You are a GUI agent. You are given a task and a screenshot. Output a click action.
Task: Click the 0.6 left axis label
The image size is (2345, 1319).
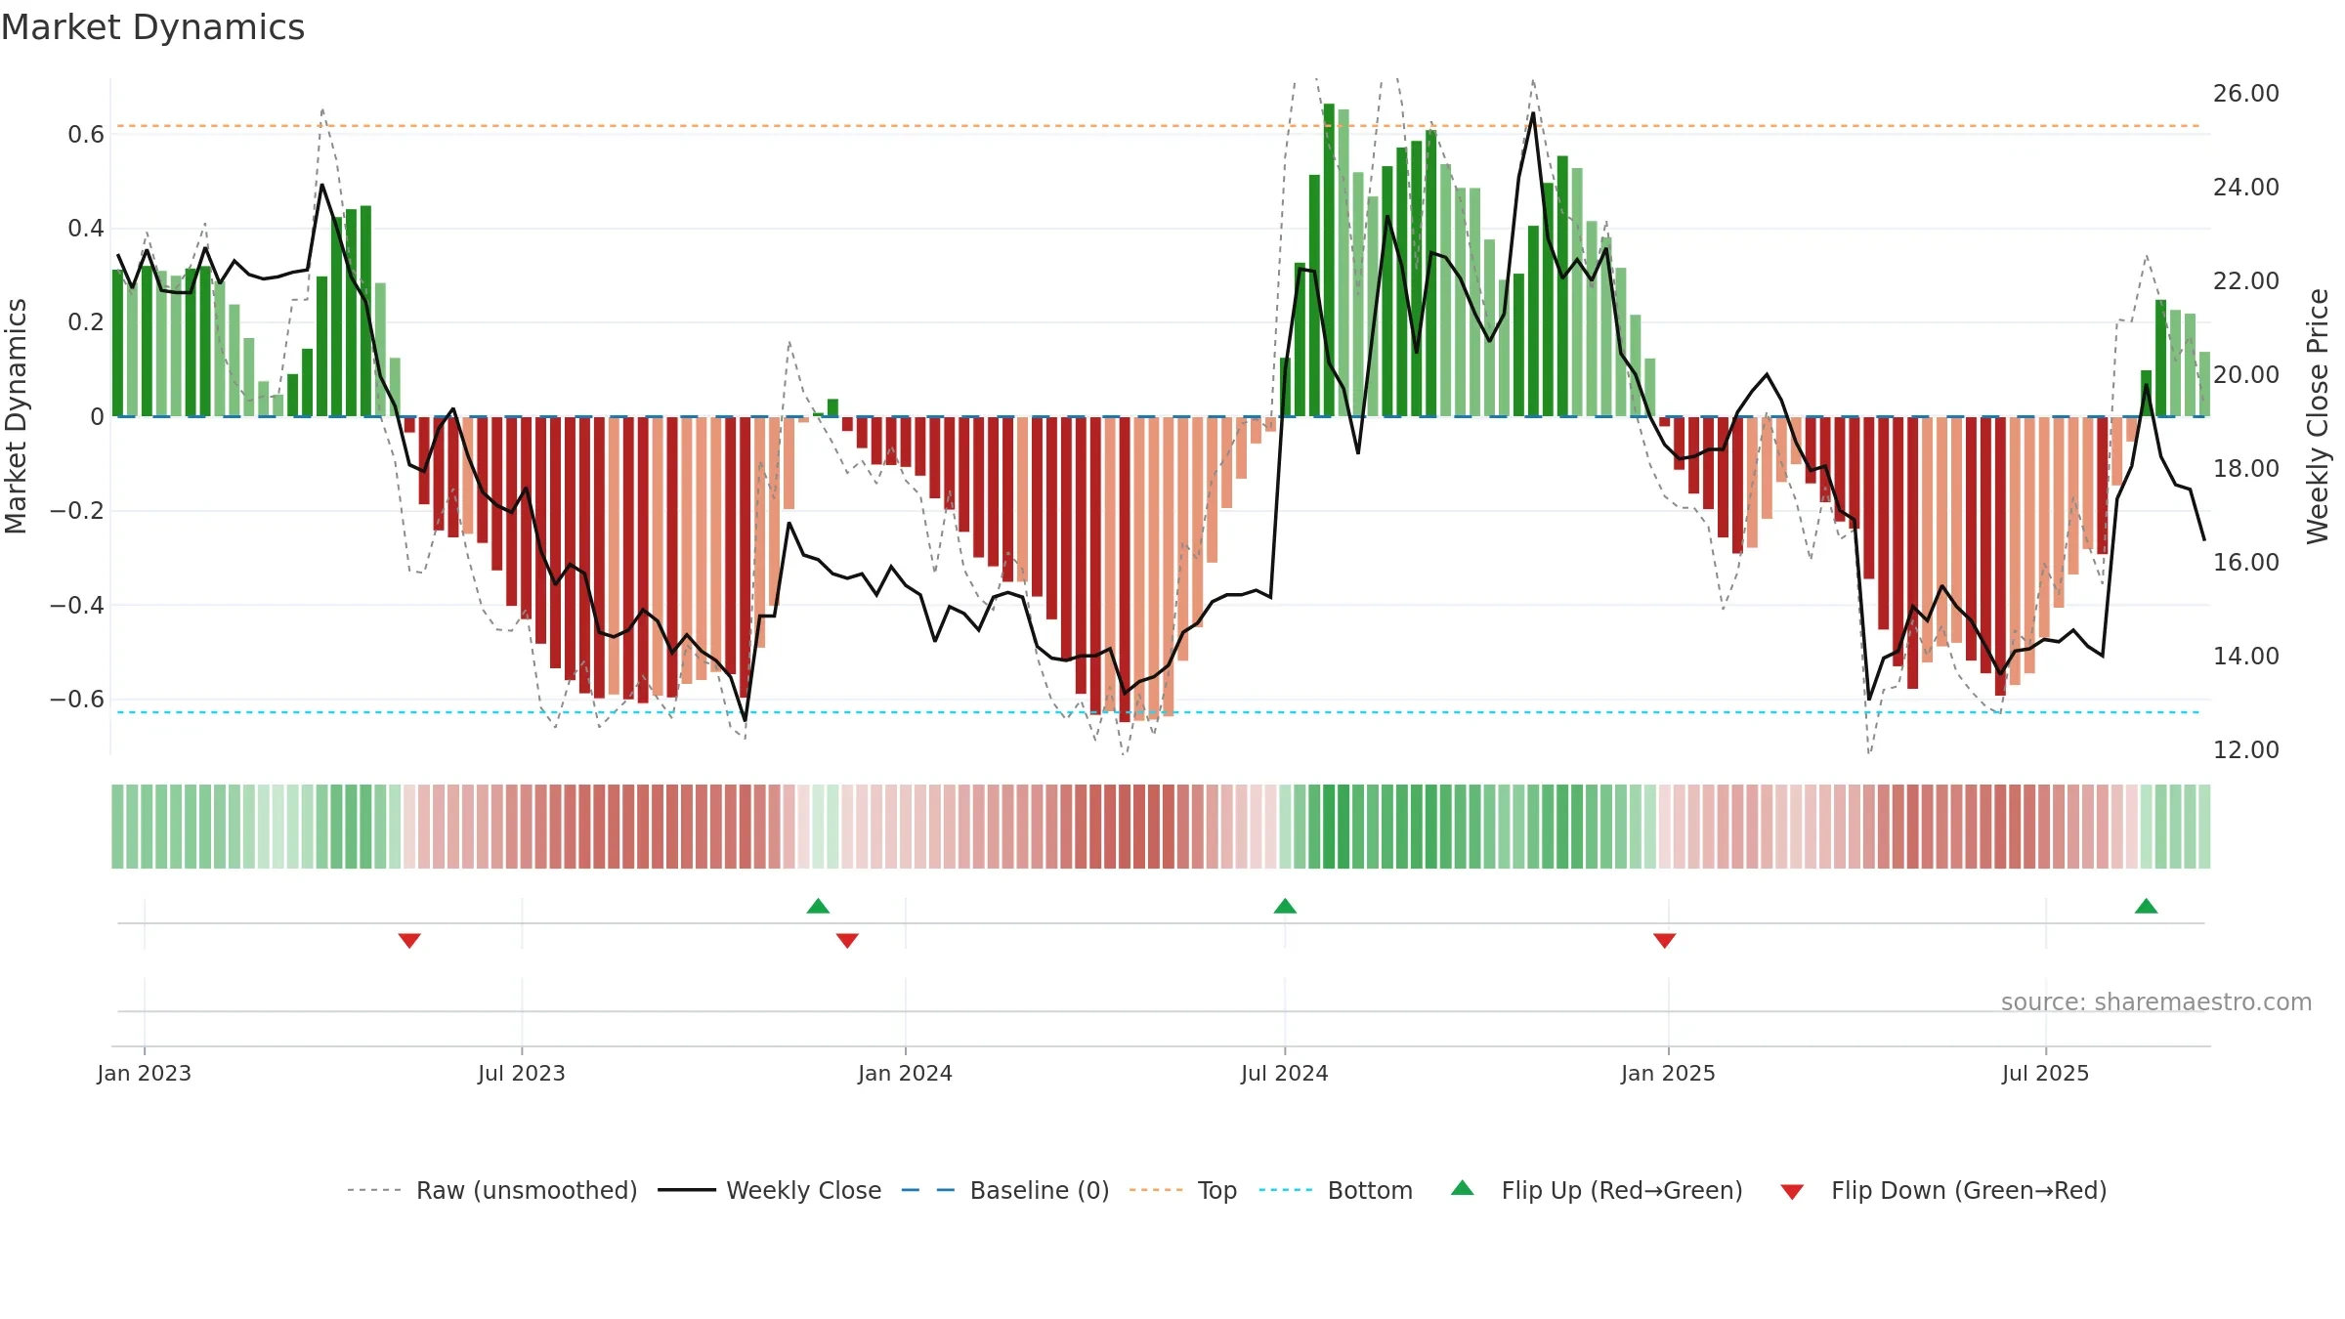tap(86, 135)
